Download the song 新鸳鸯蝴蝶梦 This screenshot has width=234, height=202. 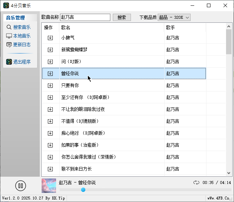[50, 50]
